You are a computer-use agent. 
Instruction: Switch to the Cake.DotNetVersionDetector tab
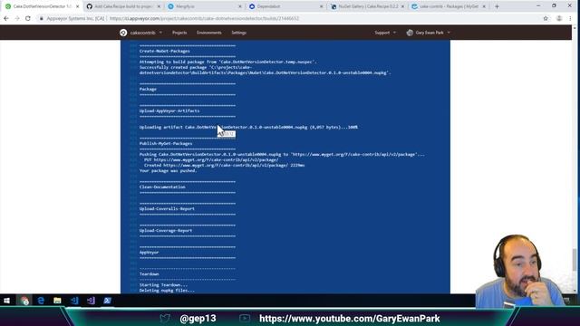coord(42,6)
